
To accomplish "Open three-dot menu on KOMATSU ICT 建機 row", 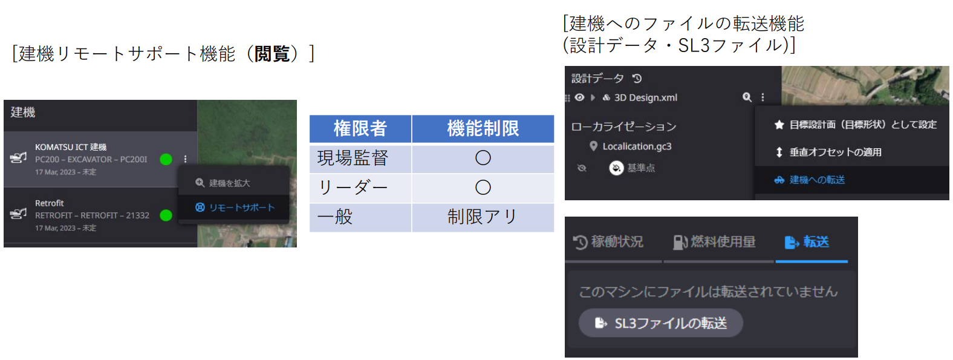I will [x=185, y=159].
